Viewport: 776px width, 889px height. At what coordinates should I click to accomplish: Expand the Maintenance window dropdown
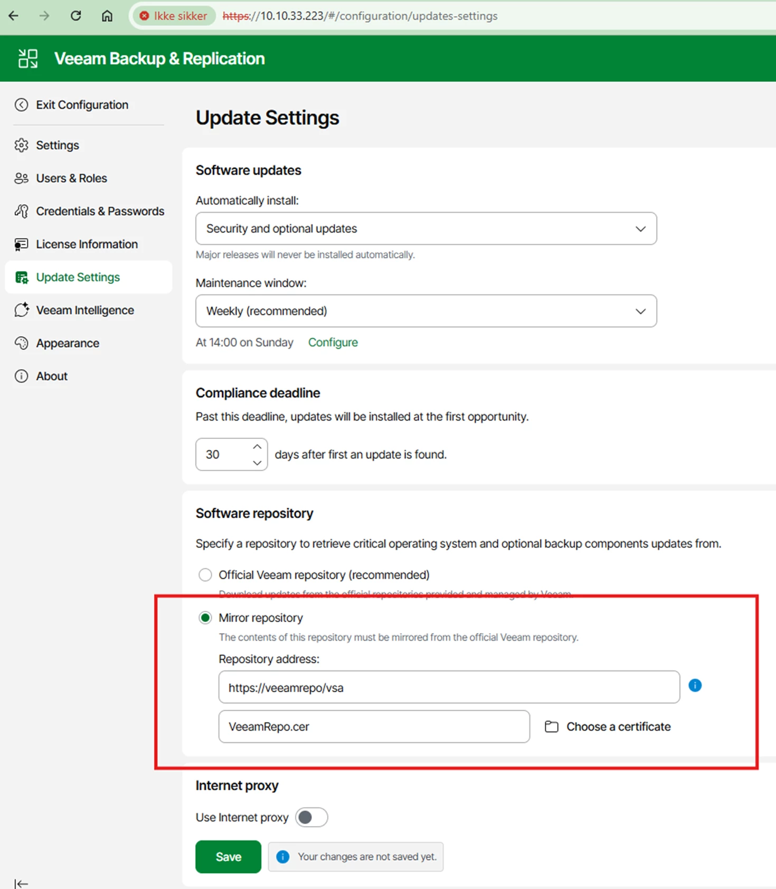coord(426,311)
